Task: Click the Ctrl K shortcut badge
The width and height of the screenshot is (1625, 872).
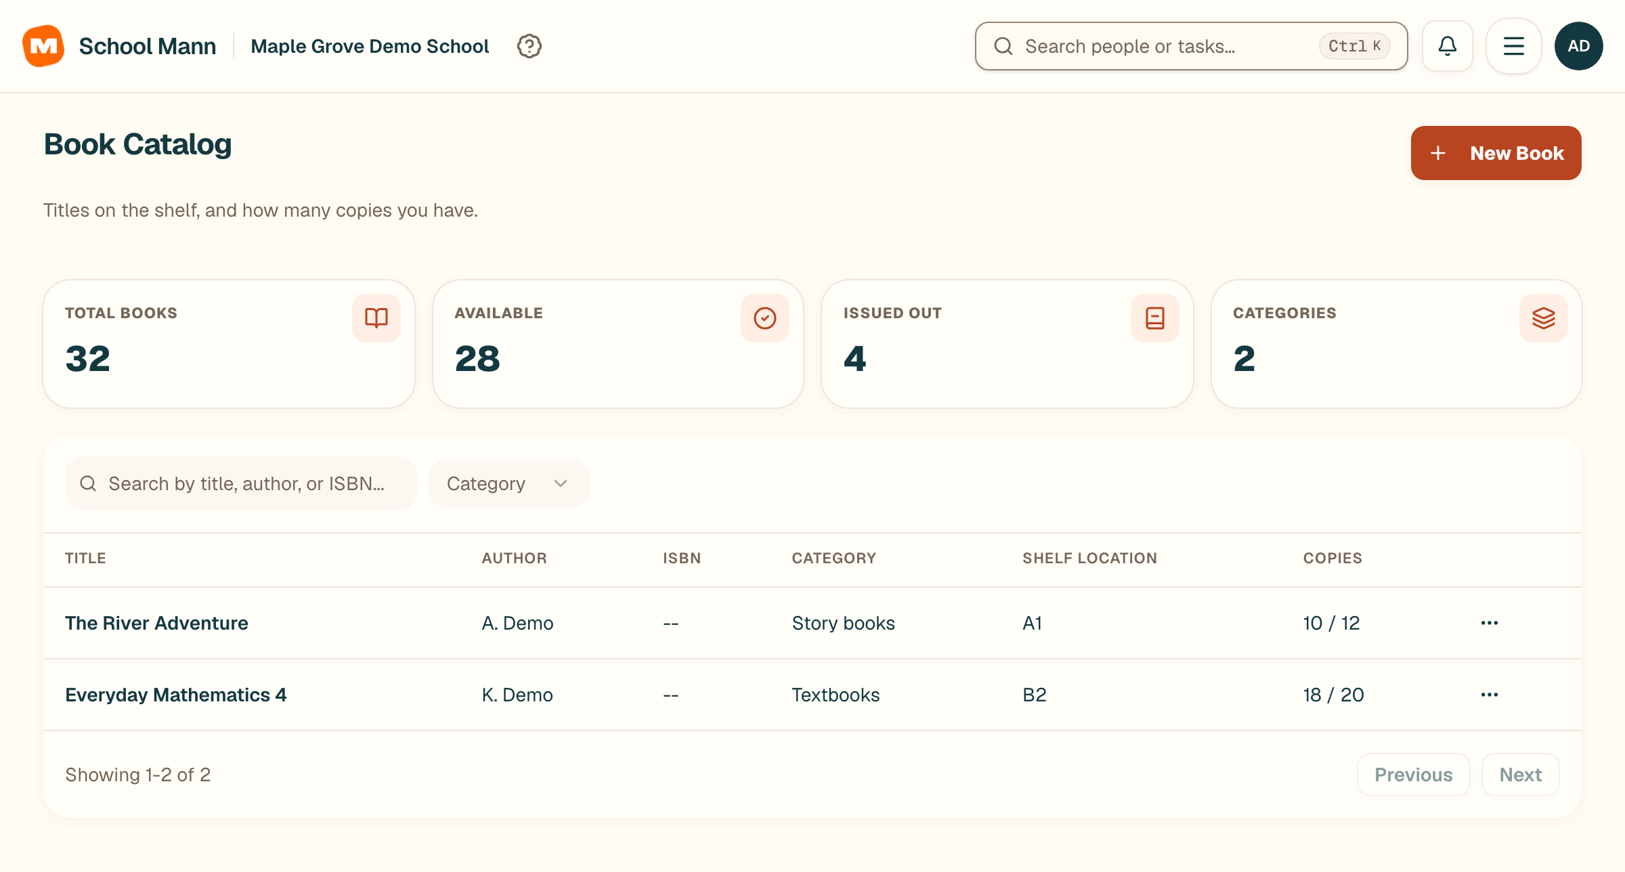Action: coord(1354,46)
